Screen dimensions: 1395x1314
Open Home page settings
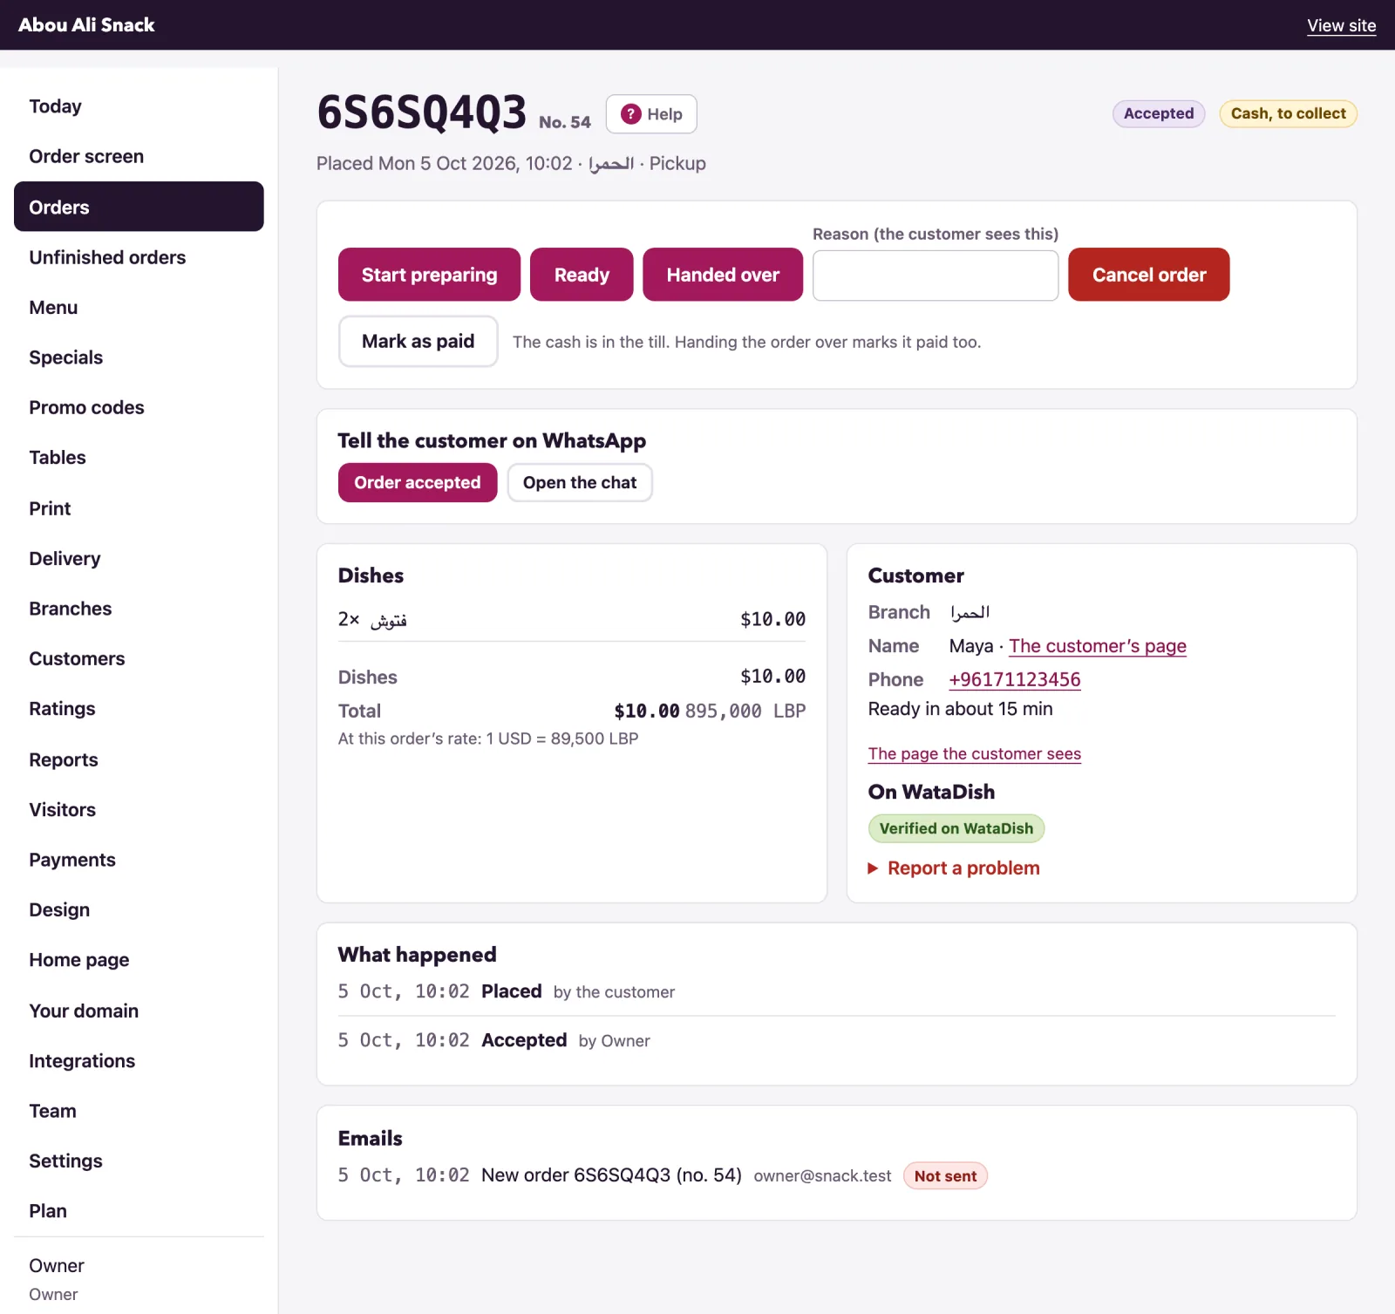click(139, 960)
